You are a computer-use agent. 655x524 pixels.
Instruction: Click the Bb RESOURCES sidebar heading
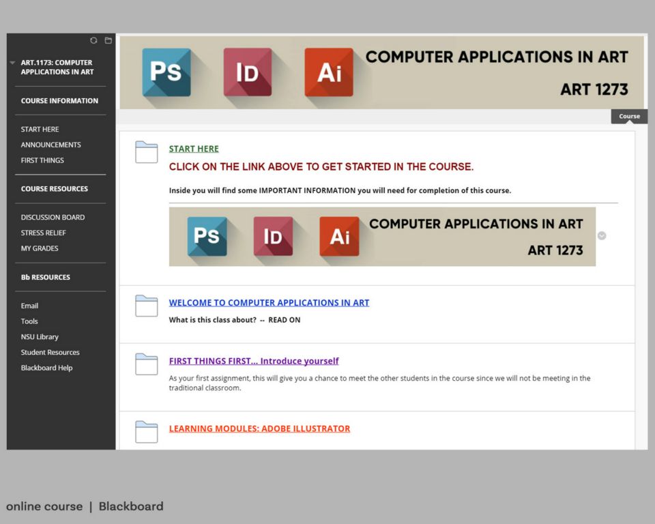pyautogui.click(x=46, y=277)
